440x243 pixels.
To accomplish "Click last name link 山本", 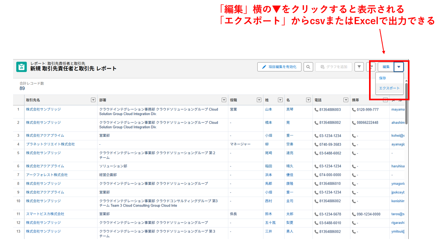I will 268,109.
